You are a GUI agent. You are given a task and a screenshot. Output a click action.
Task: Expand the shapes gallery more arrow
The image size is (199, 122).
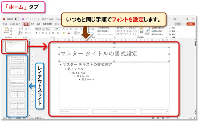pyautogui.click(x=137, y=31)
